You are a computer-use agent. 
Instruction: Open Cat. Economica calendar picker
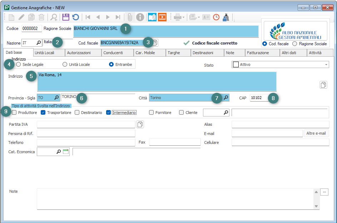65,152
